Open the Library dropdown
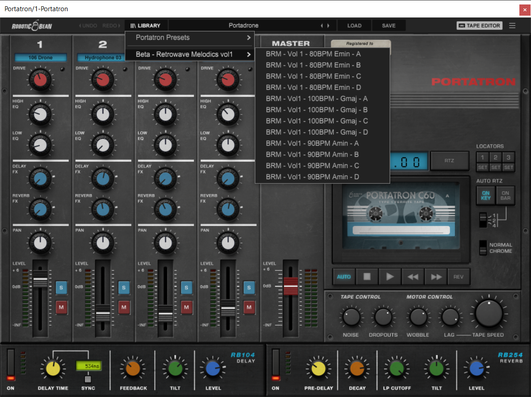 click(x=145, y=25)
